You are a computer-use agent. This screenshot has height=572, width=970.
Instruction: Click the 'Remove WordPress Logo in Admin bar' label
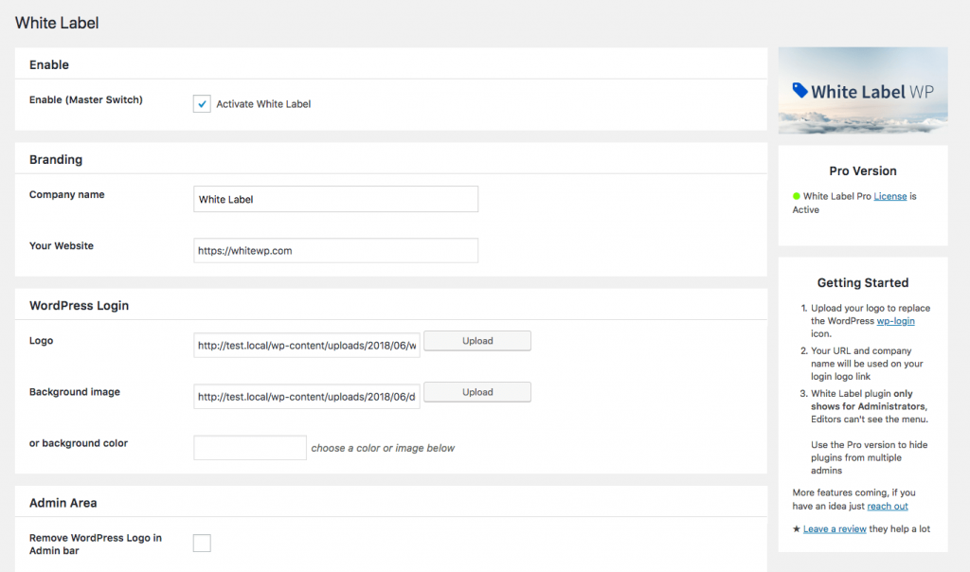pyautogui.click(x=96, y=545)
